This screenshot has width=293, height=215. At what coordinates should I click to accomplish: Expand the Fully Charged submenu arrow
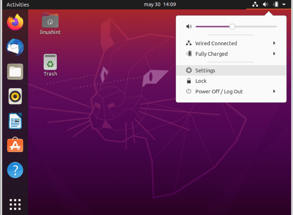(x=274, y=54)
